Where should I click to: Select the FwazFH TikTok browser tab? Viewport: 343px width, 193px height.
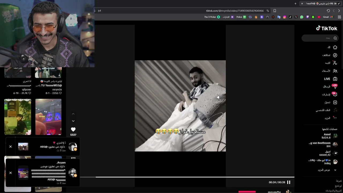click(320, 3)
